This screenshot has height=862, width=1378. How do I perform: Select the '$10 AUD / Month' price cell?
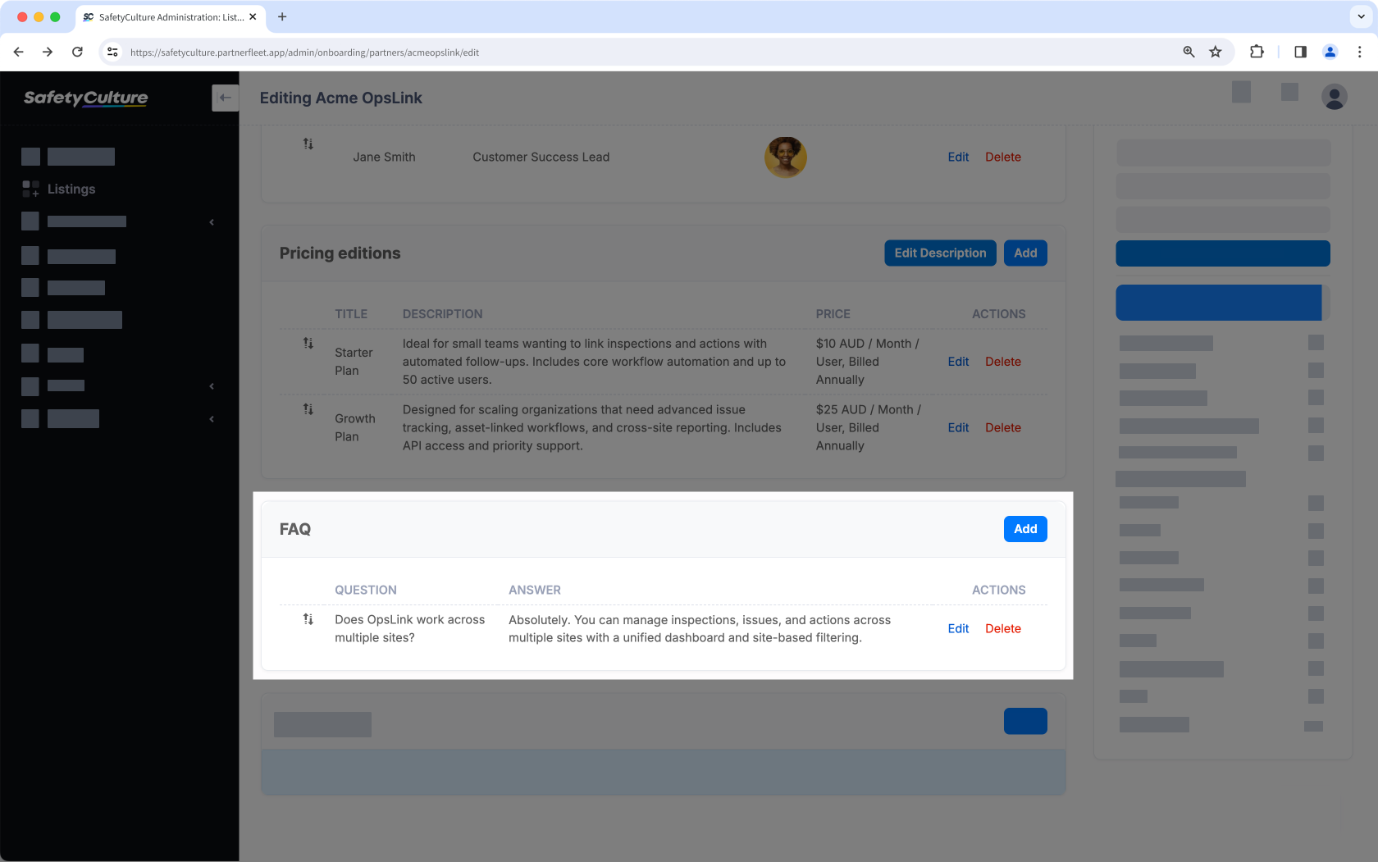click(x=868, y=362)
